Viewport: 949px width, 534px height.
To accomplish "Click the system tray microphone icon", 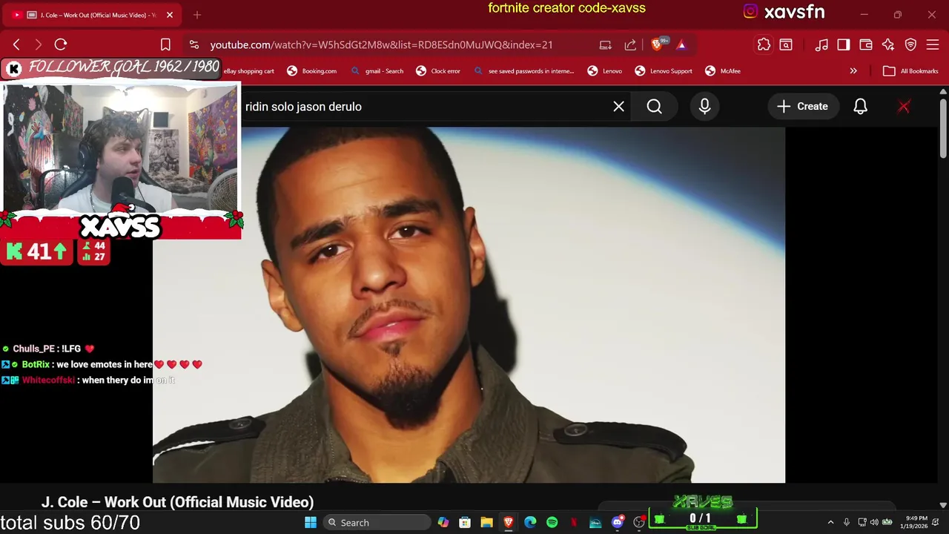I will pyautogui.click(x=846, y=523).
